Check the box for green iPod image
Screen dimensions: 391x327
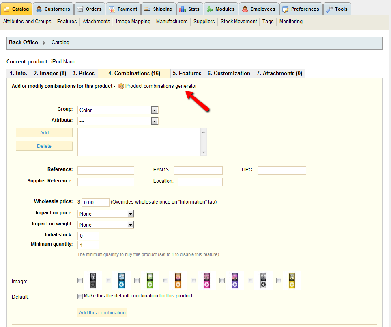point(137,281)
